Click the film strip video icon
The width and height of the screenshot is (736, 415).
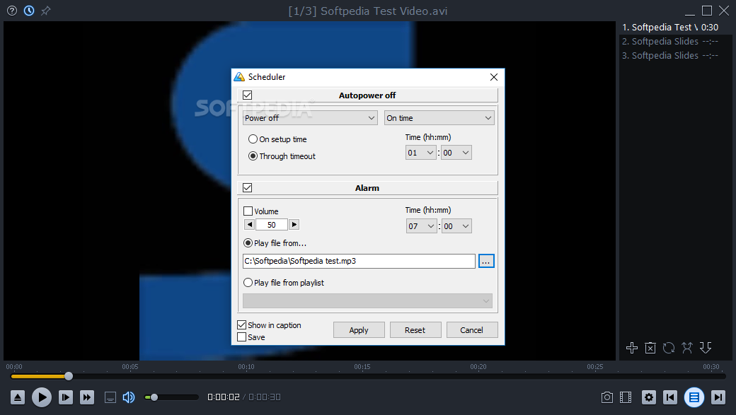[x=626, y=397]
